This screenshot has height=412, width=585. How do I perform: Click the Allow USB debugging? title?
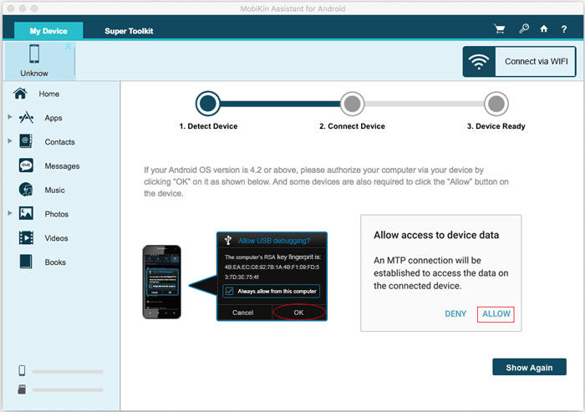pyautogui.click(x=274, y=241)
